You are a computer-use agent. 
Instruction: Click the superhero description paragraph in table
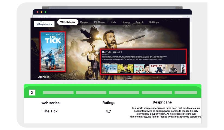(x=166, y=112)
